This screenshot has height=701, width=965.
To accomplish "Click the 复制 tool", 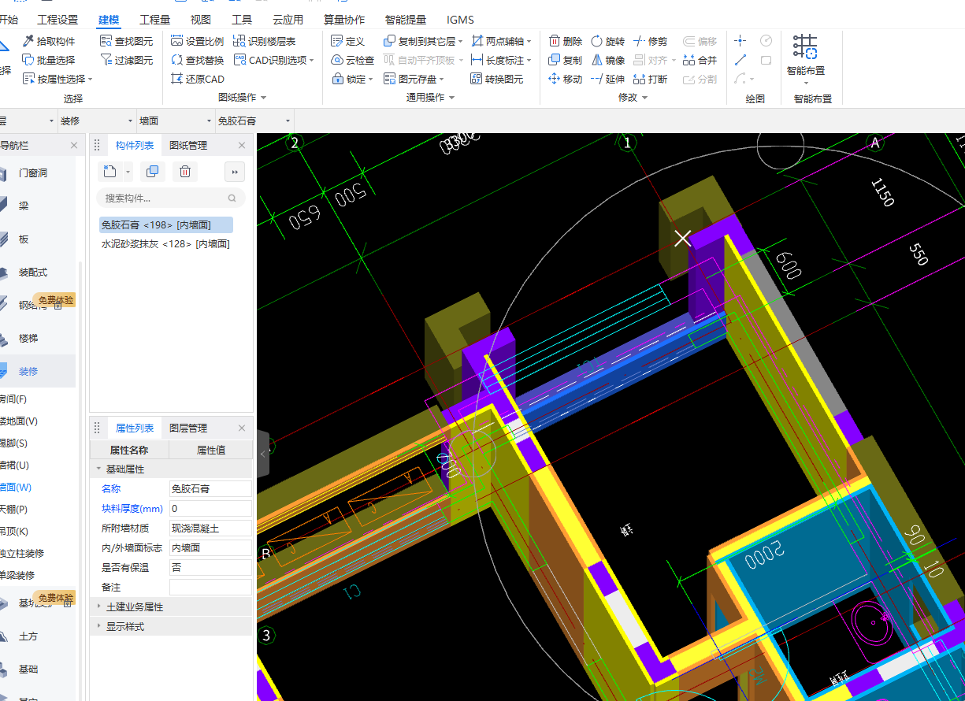I will click(x=566, y=60).
